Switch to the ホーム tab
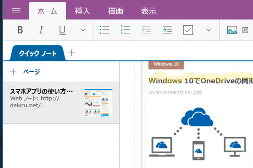The height and width of the screenshot is (168, 253). 47,11
